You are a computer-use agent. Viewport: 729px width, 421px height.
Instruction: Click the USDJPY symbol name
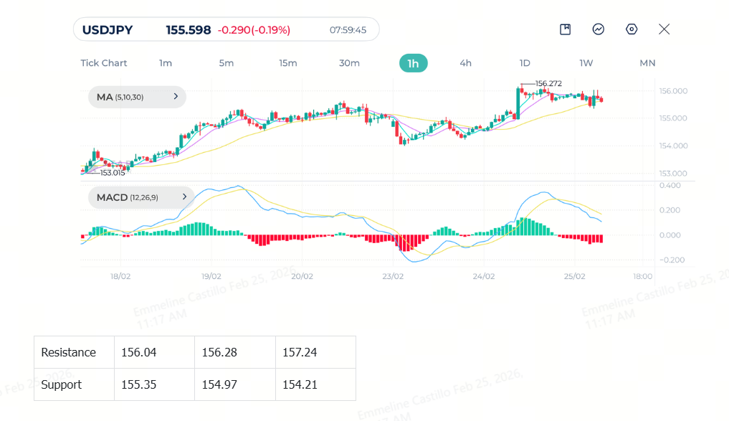pos(108,30)
